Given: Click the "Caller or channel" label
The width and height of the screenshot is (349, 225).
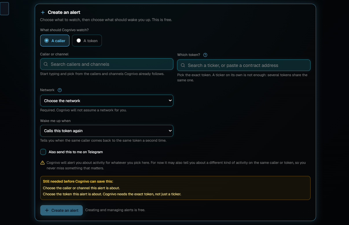Looking at the screenshot, I should tap(54, 54).
